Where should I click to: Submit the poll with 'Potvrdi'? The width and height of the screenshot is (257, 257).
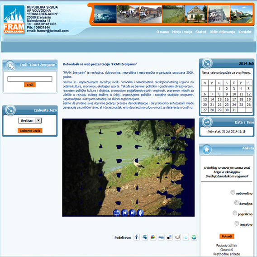pos(227,236)
